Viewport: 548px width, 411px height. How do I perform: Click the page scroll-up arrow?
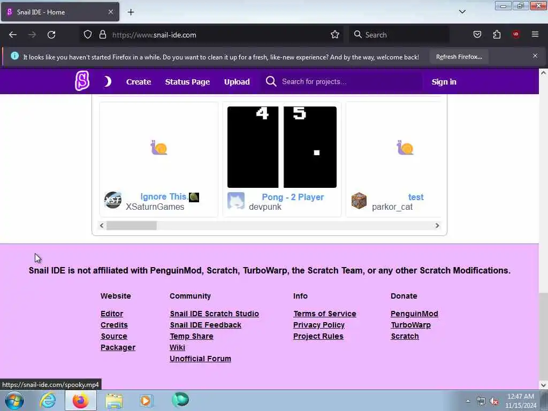tap(543, 73)
